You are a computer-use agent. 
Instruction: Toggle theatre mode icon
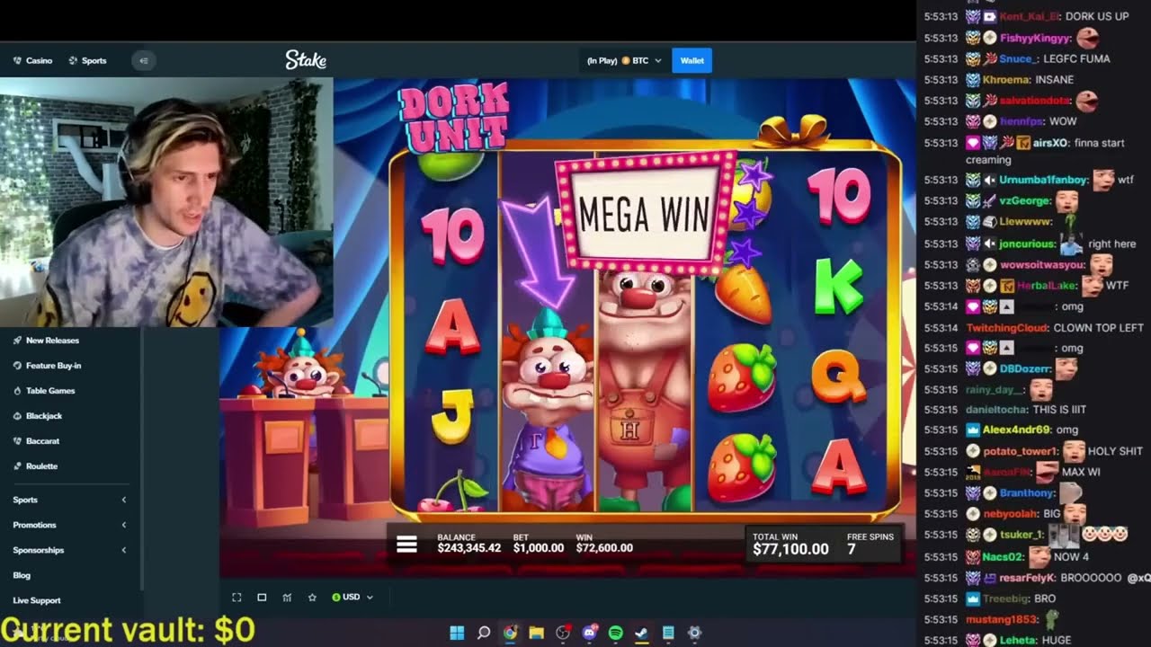tap(262, 597)
